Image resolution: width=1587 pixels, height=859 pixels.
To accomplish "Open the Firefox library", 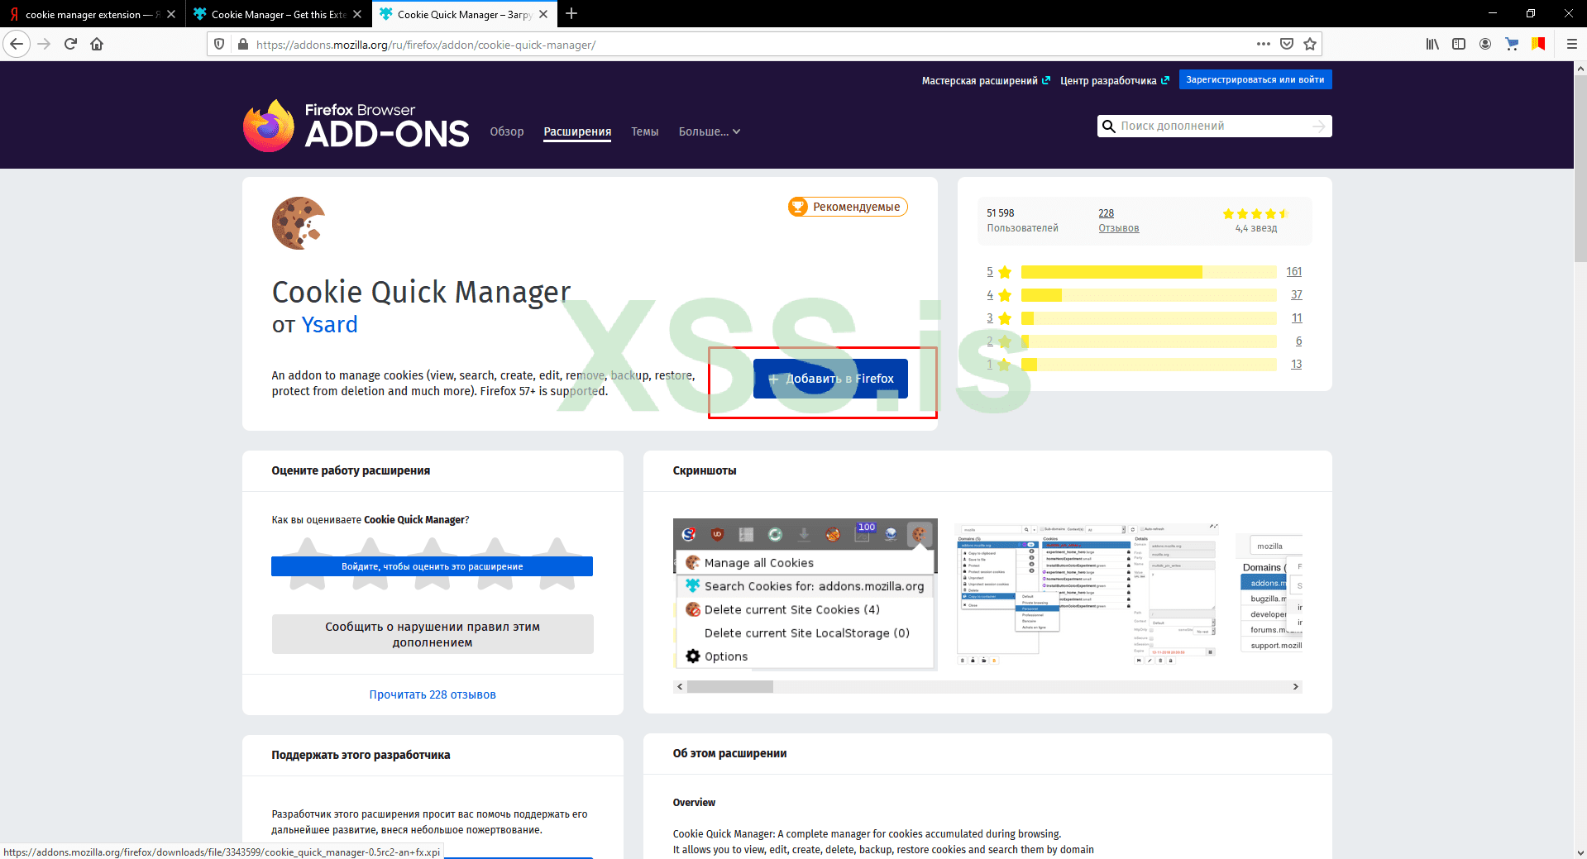I will pos(1432,44).
